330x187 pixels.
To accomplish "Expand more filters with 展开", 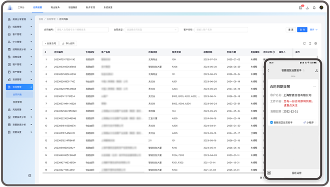I will point(313,30).
